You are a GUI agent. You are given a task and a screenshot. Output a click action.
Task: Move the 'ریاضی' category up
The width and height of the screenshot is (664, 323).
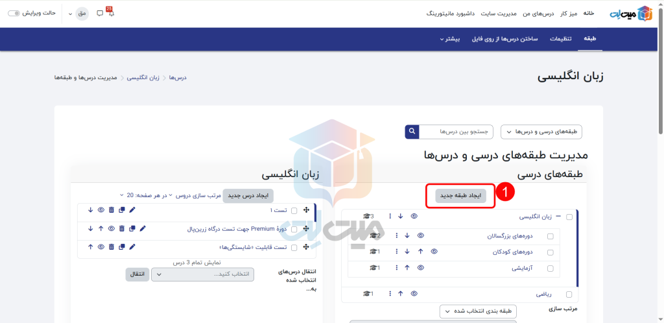pyautogui.click(x=401, y=294)
